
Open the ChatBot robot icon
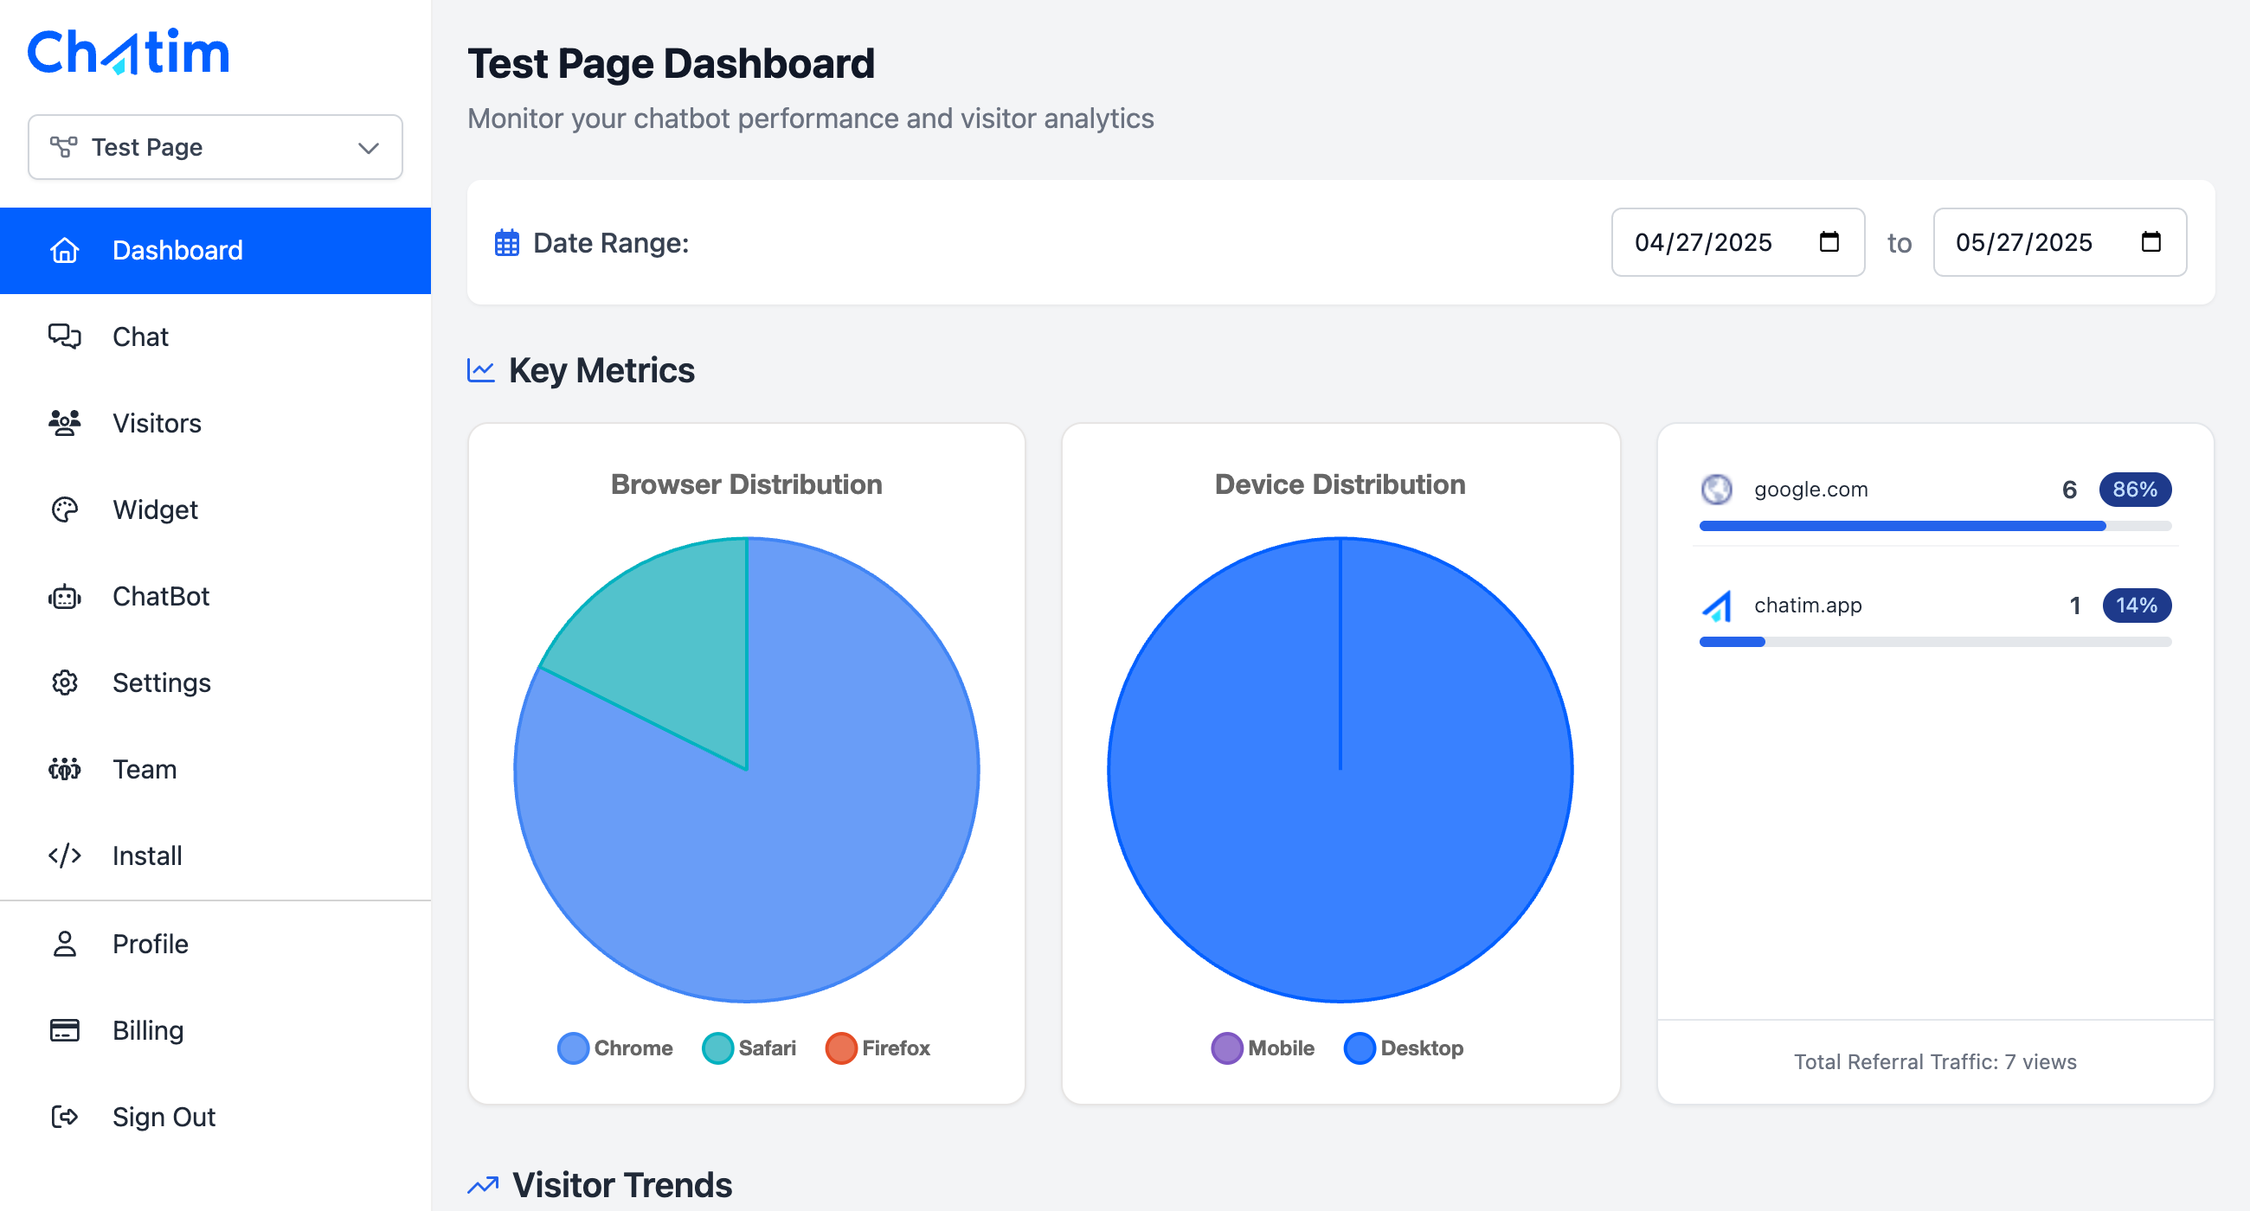point(65,596)
